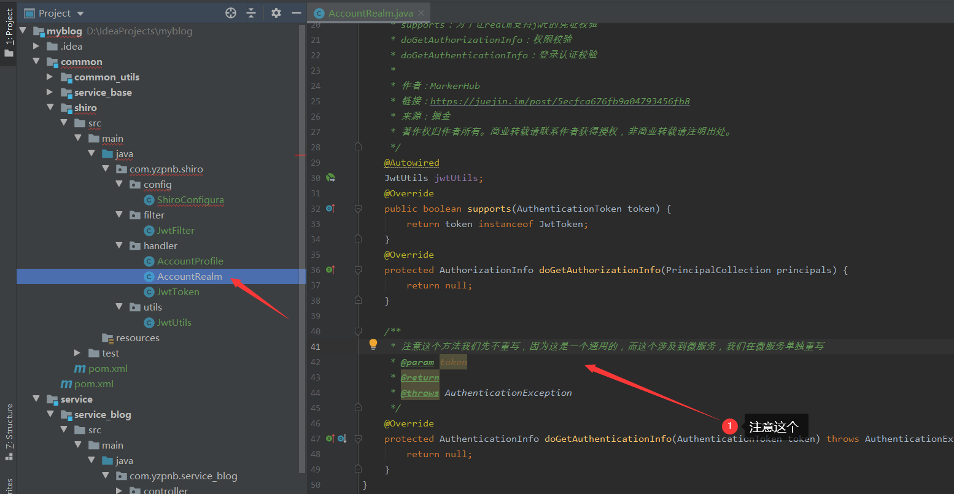The height and width of the screenshot is (494, 954).
Task: Click the Locate/Select Opened File crosshair icon
Action: point(230,12)
